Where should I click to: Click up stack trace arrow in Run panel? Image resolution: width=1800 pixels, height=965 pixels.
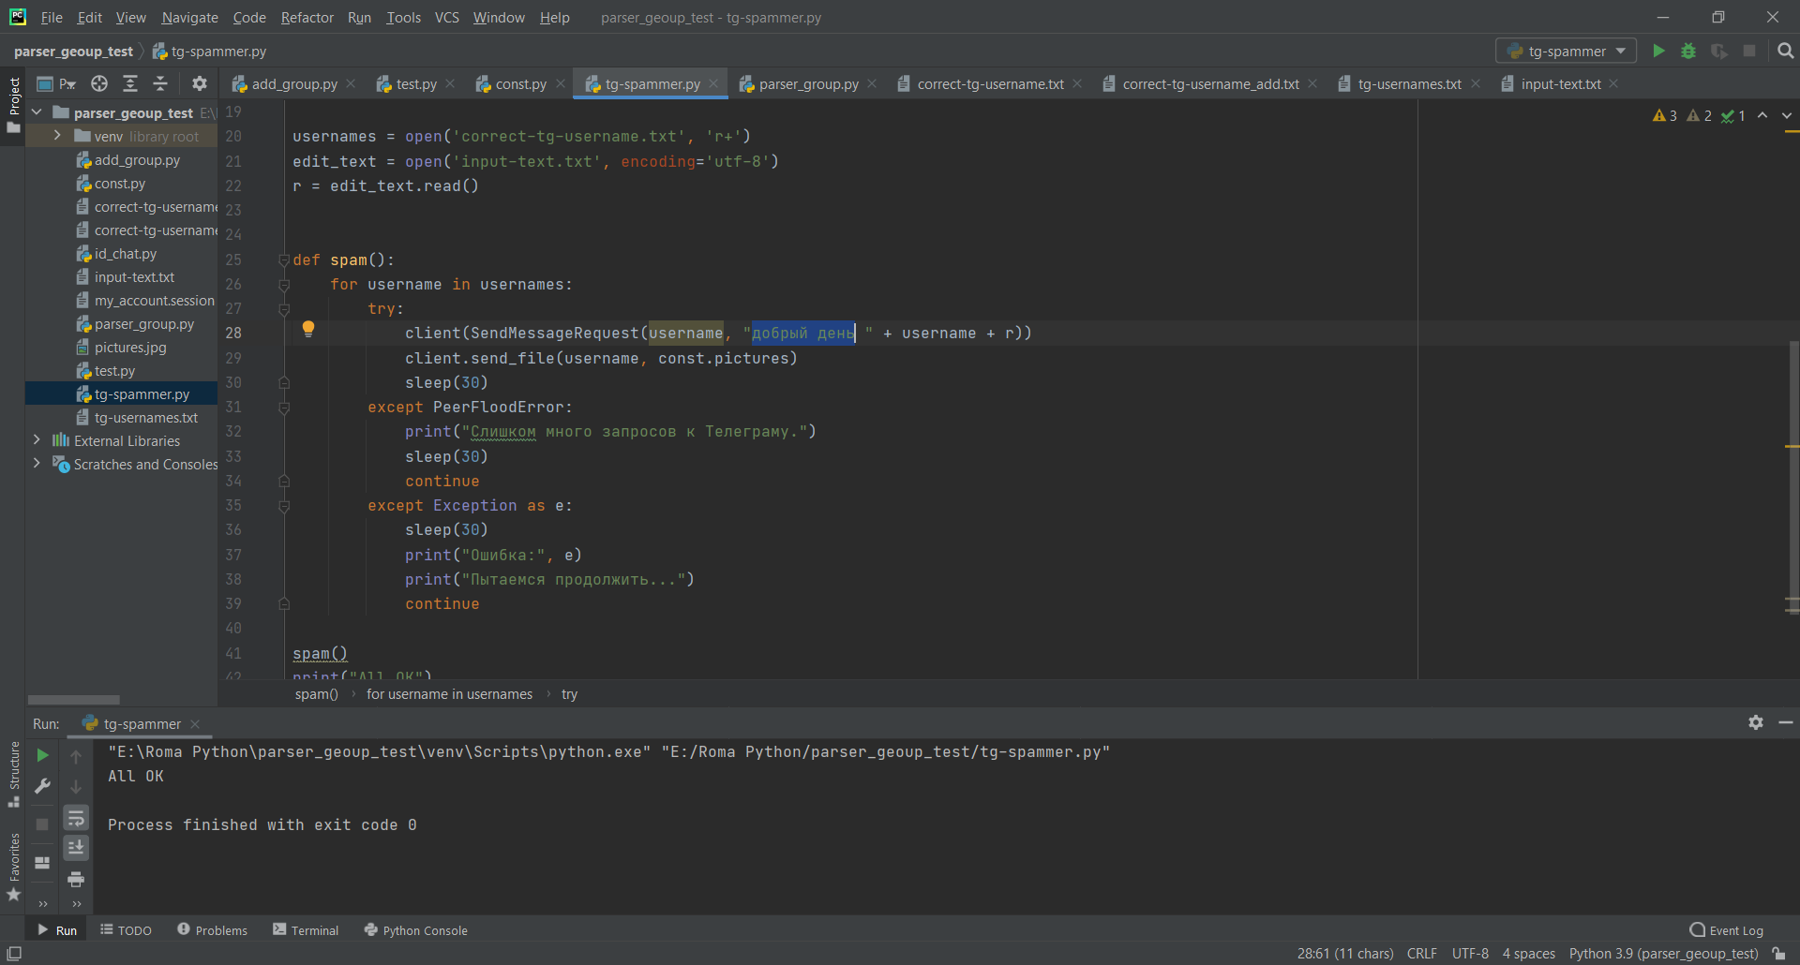point(76,757)
